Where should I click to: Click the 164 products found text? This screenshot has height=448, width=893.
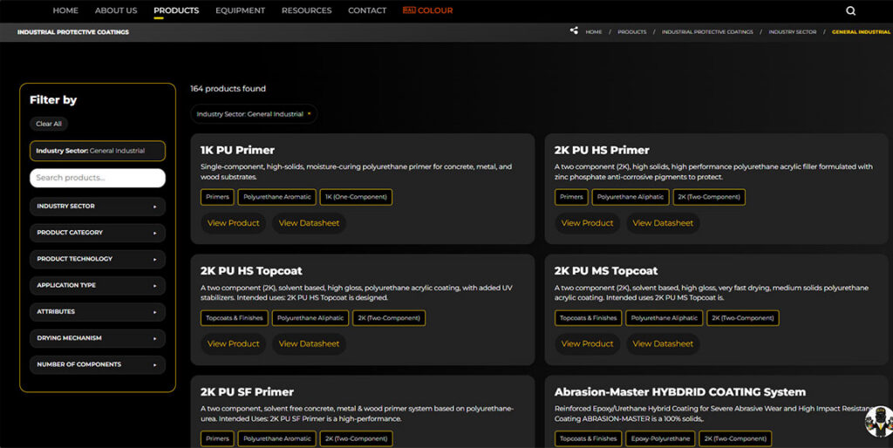pyautogui.click(x=228, y=89)
